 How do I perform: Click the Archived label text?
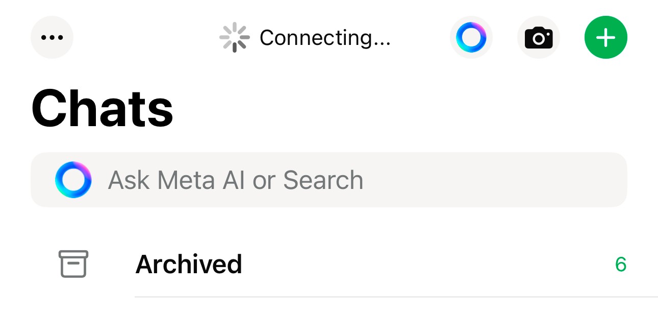pyautogui.click(x=189, y=265)
